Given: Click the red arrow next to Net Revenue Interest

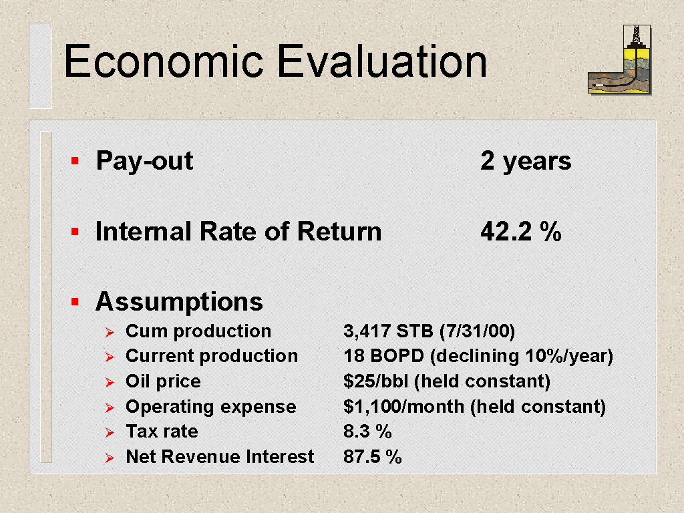Looking at the screenshot, I should [x=110, y=458].
